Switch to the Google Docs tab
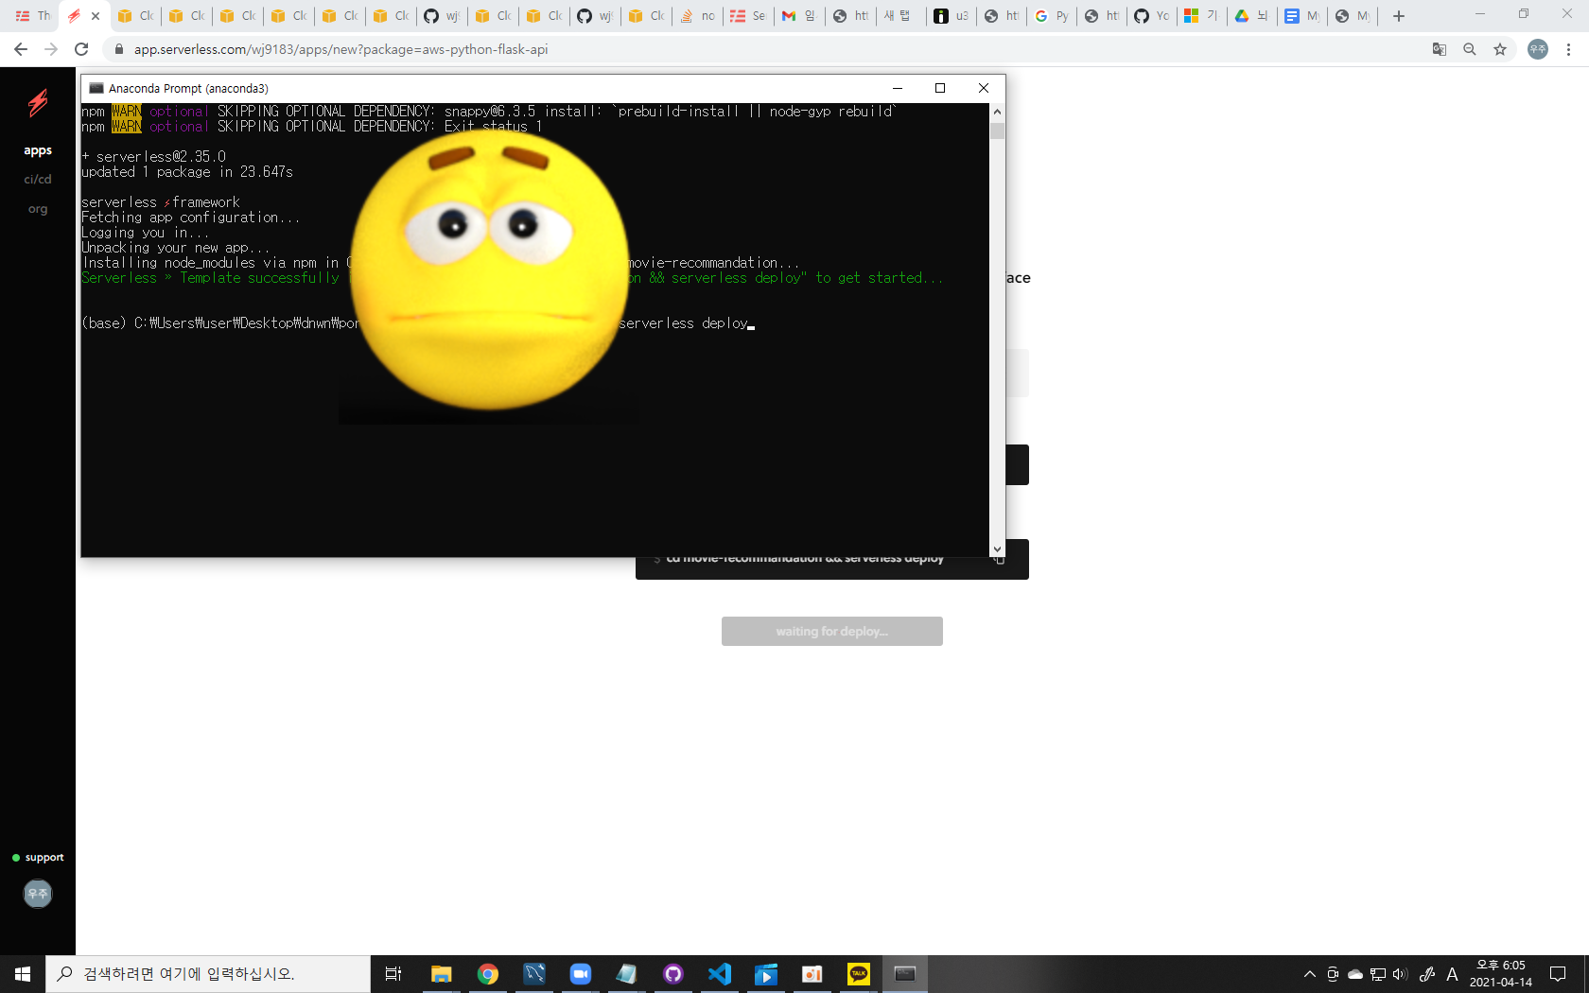 pyautogui.click(x=1302, y=16)
